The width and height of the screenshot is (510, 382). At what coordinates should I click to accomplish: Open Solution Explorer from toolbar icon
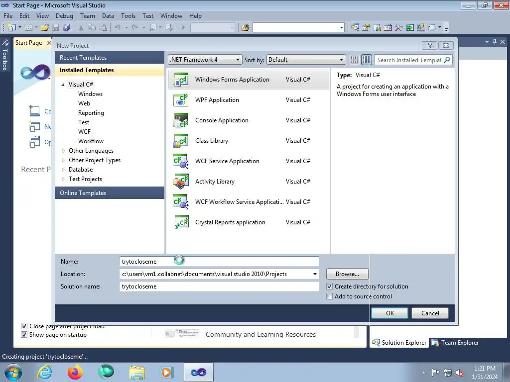355,28
